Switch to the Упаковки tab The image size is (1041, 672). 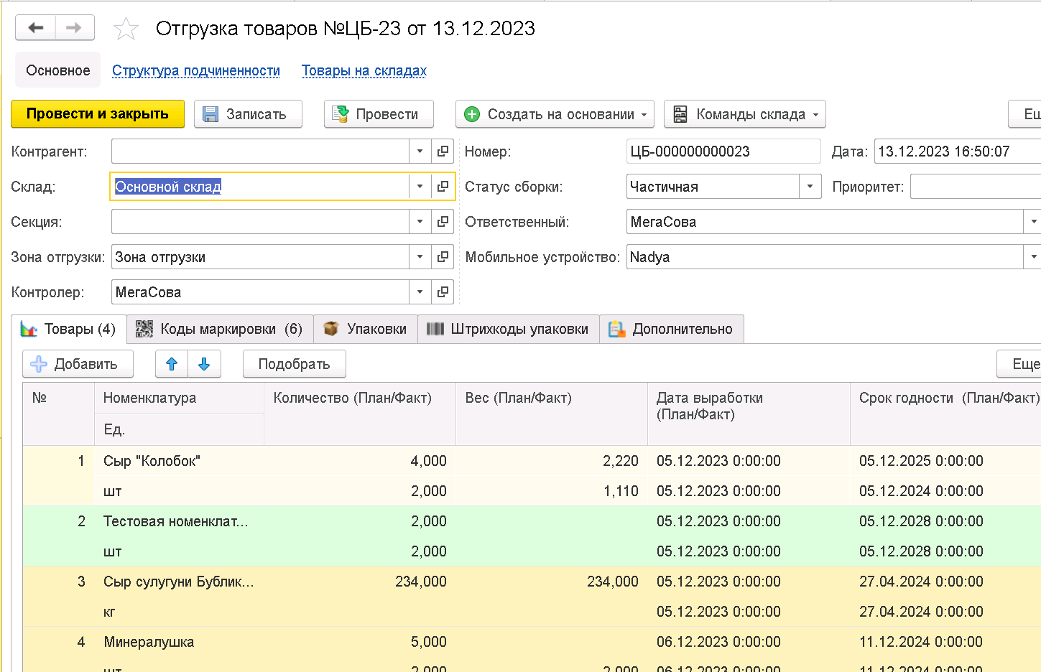[x=366, y=329]
